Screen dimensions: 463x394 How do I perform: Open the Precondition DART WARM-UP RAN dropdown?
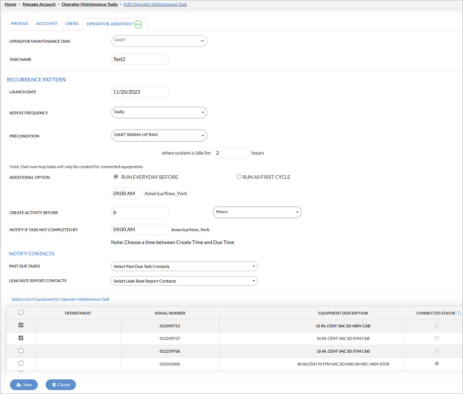[x=159, y=135]
